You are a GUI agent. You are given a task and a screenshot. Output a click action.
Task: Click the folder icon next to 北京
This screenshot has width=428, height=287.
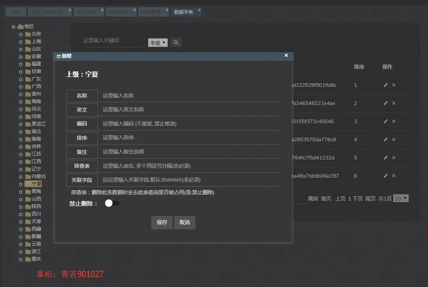tap(28, 34)
